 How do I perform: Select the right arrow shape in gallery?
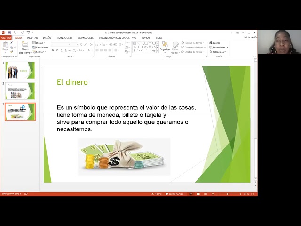146,47
